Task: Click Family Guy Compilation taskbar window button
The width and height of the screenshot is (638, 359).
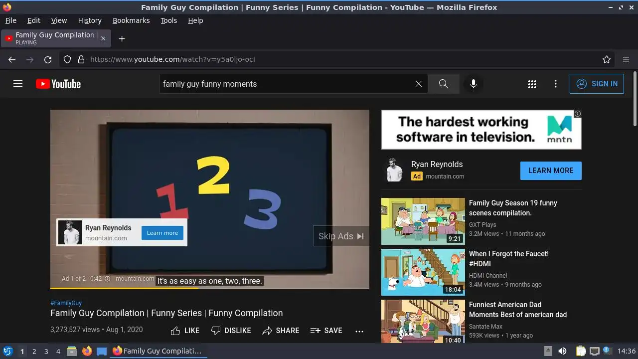Action: tap(158, 351)
